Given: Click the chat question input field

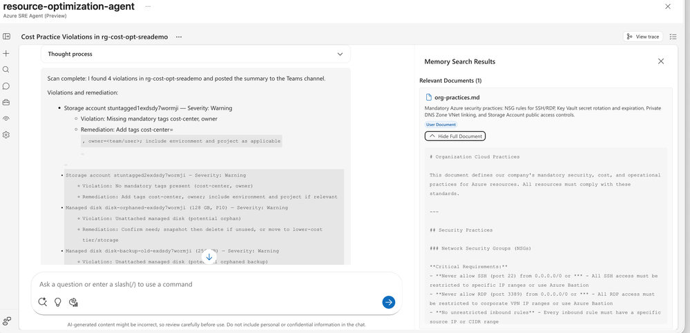Looking at the screenshot, I should 207,284.
